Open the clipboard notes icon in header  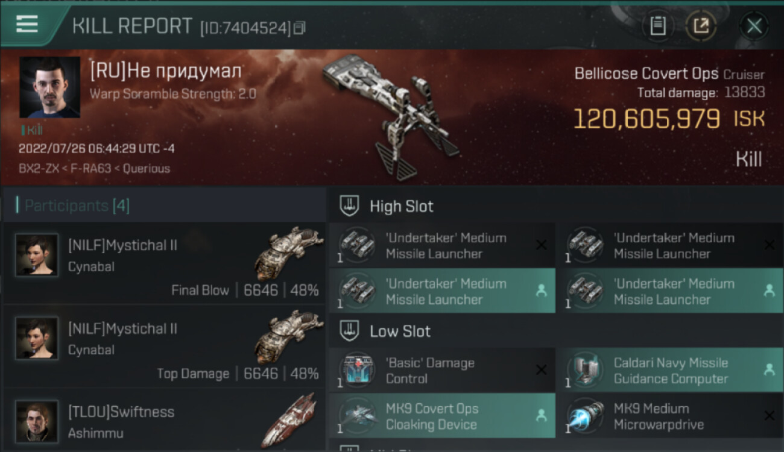coord(658,26)
